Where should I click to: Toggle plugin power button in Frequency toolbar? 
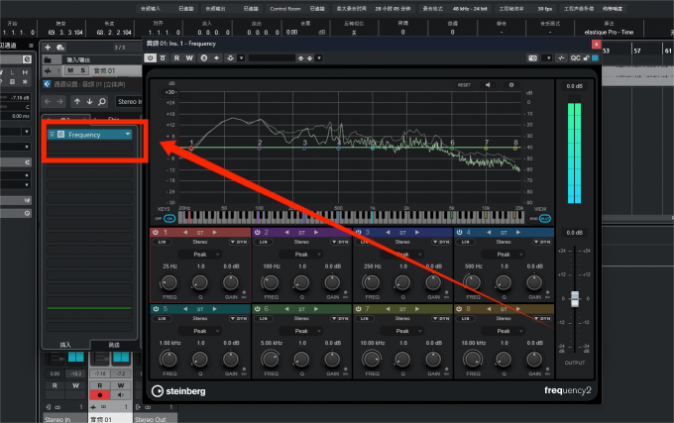tap(150, 58)
